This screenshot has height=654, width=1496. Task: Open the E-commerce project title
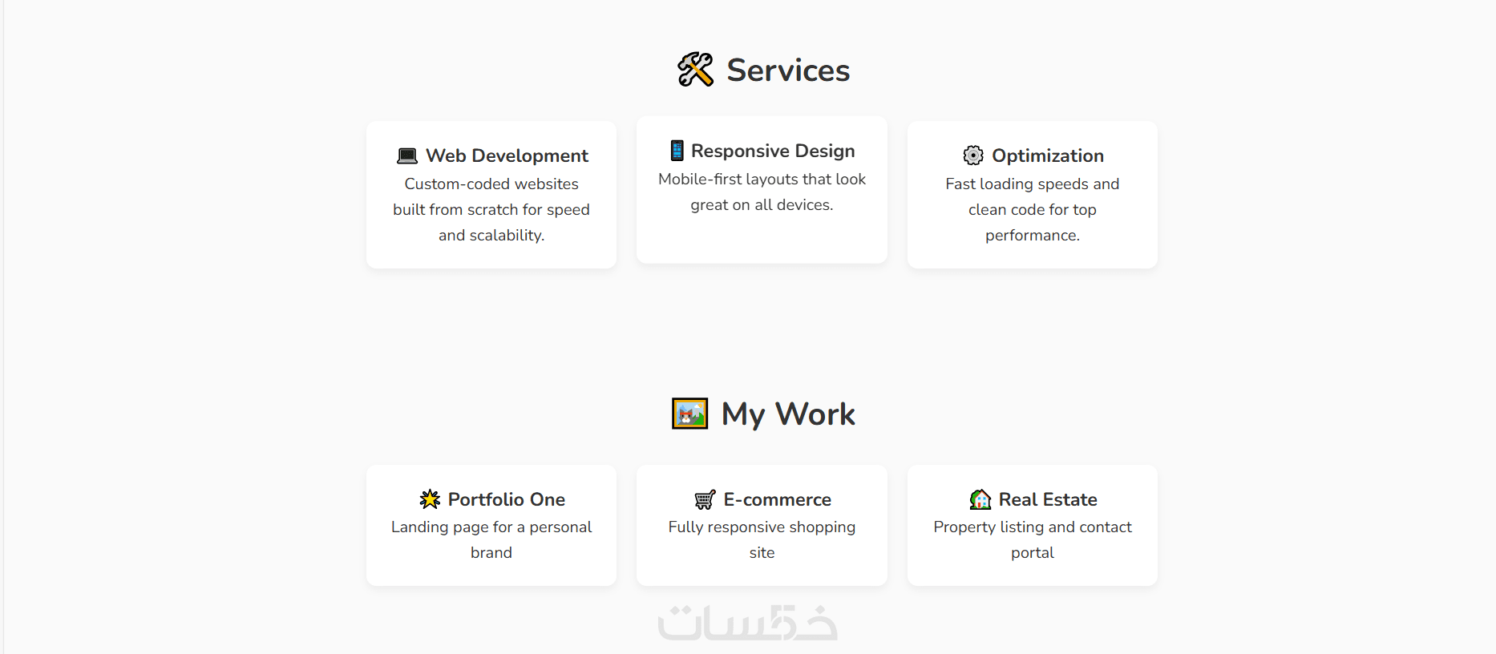(777, 499)
